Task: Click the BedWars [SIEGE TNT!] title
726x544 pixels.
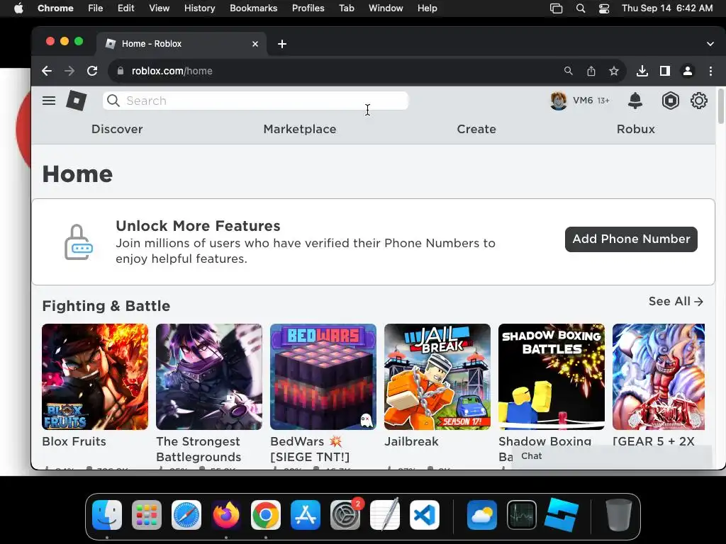Action: tap(310, 449)
